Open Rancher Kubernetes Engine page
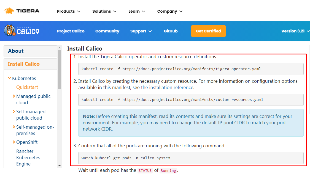 [28, 158]
